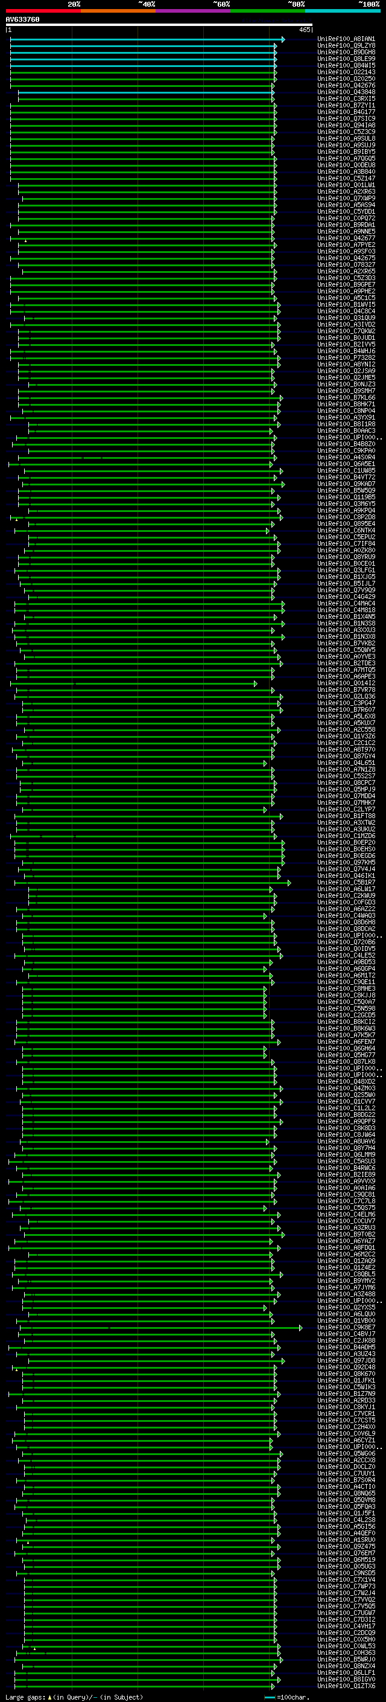The image size is (386, 1702).
Task: Select hit UniRef100_B1N3S8
Action: click(x=346, y=623)
